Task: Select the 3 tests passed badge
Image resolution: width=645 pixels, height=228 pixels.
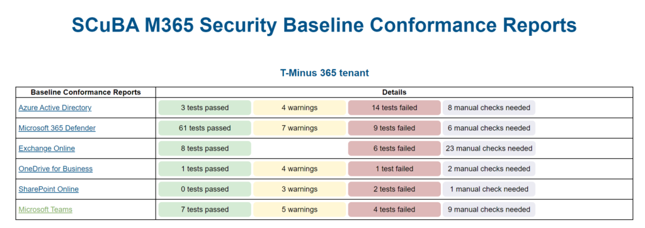Action: click(x=205, y=108)
